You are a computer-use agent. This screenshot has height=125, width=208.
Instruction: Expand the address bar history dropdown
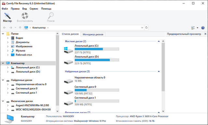pos(142,28)
